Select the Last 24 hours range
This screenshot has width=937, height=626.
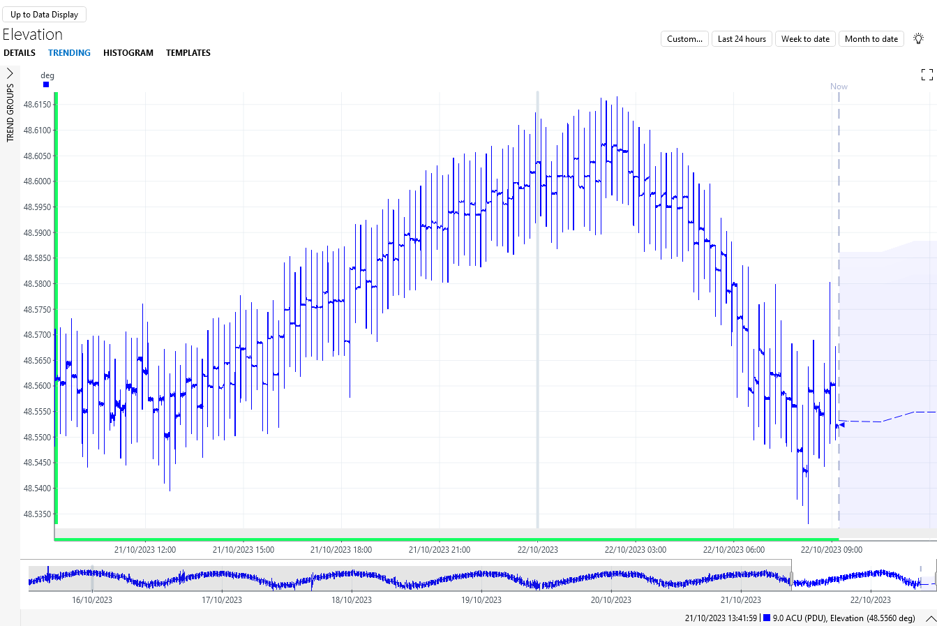742,39
